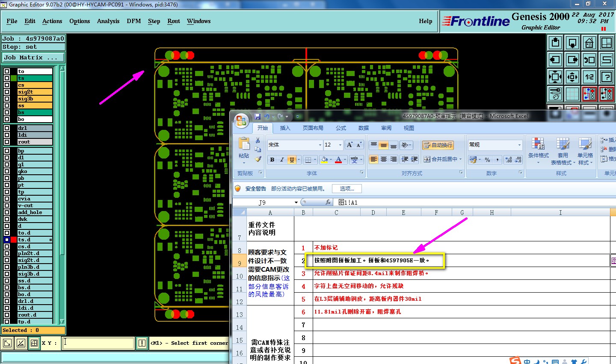Toggle checkbox for layer 'v-cut'
The width and height of the screenshot is (616, 364).
coord(7,205)
